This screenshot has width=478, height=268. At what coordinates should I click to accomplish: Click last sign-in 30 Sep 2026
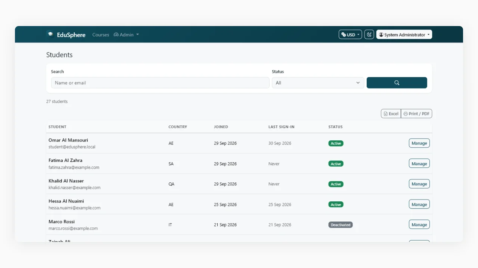coord(280,143)
